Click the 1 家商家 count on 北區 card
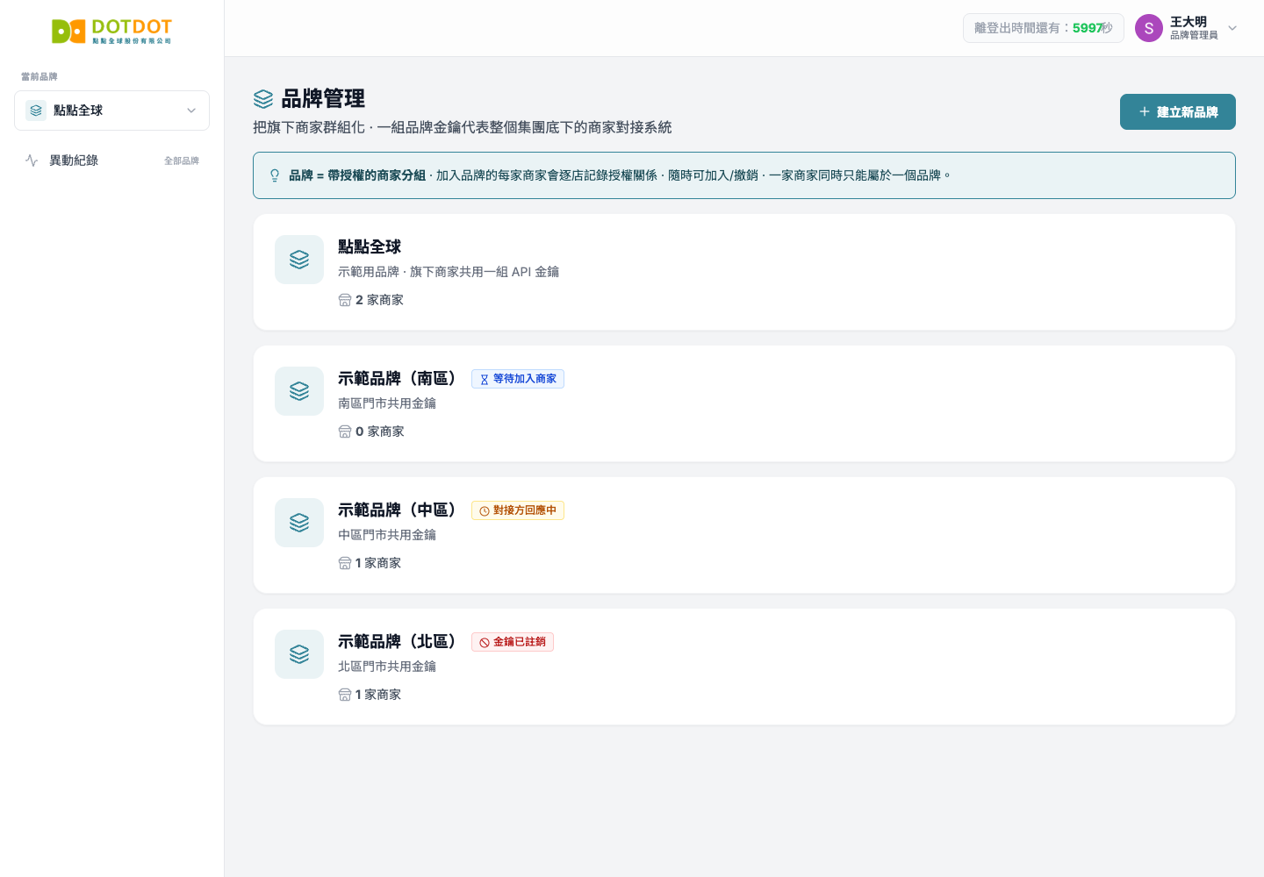 pos(378,695)
